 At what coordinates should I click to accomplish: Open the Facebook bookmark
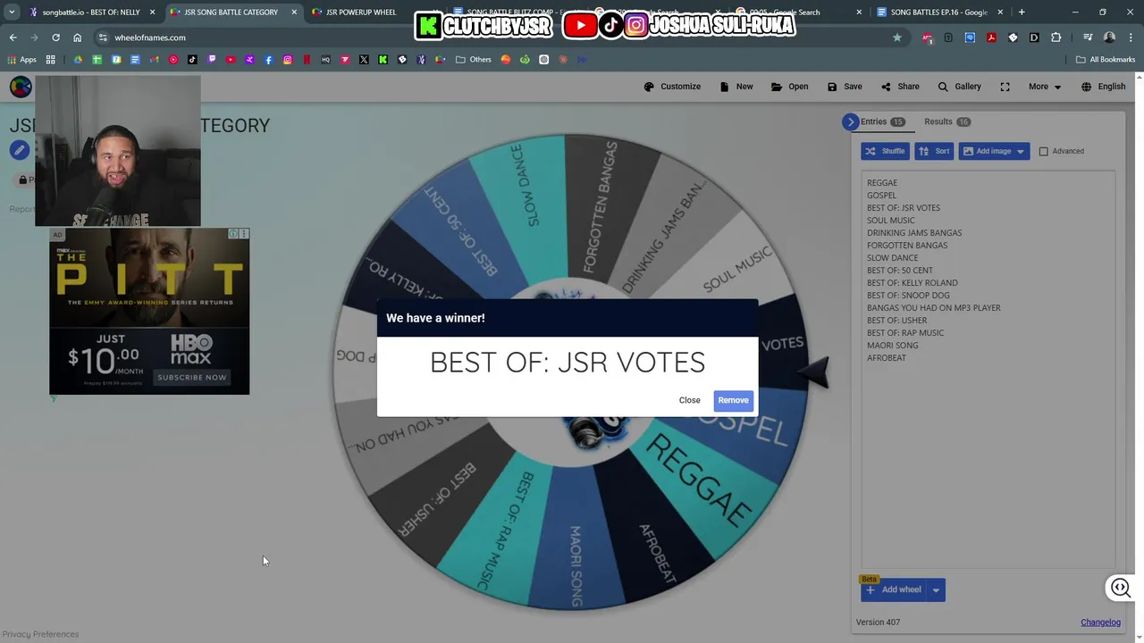coord(268,60)
